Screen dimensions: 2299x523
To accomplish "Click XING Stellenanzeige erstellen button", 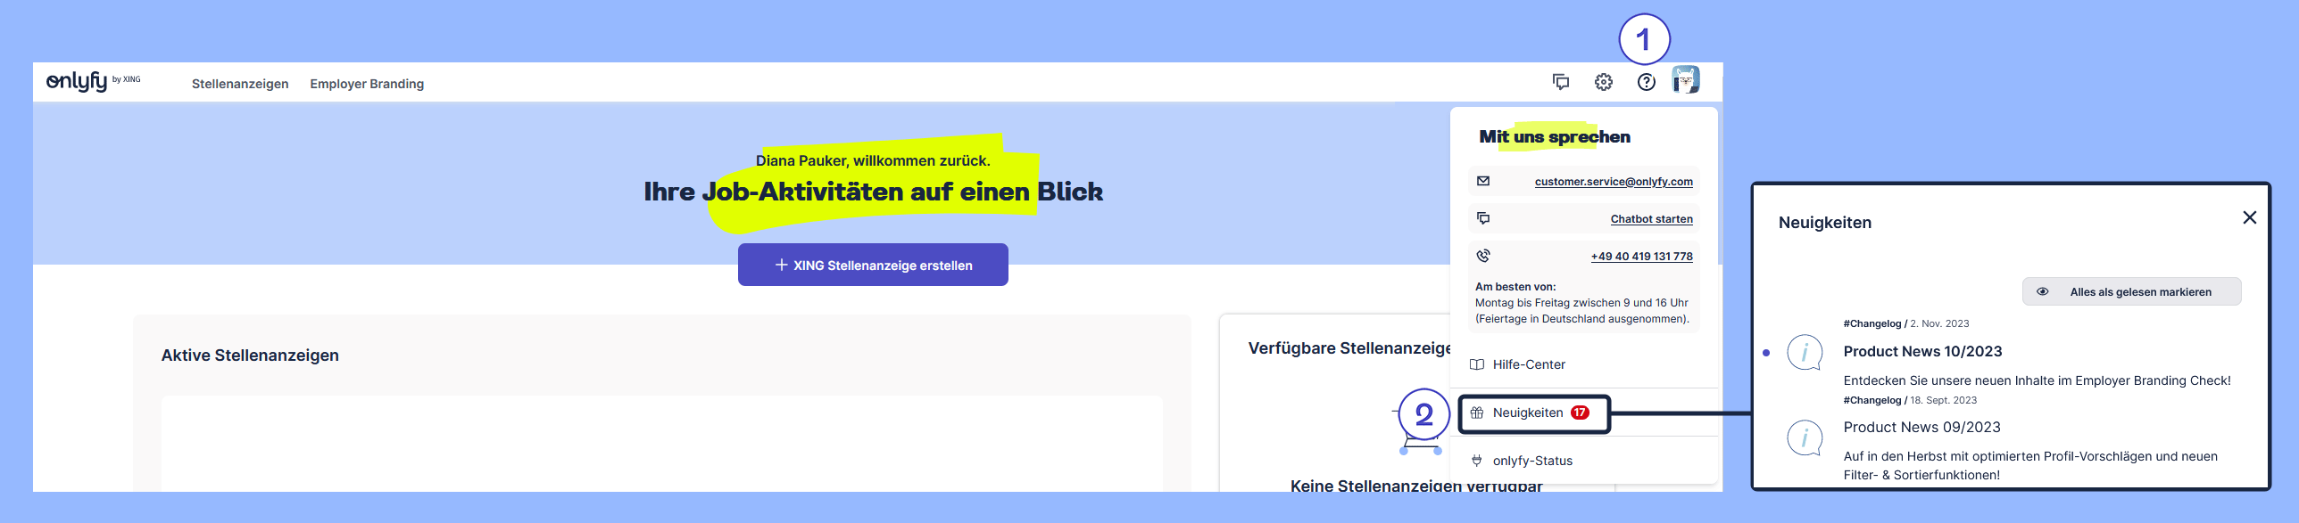I will [873, 265].
